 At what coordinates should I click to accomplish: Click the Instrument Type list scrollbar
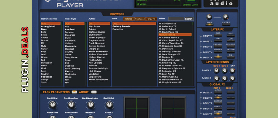click(x=62, y=53)
